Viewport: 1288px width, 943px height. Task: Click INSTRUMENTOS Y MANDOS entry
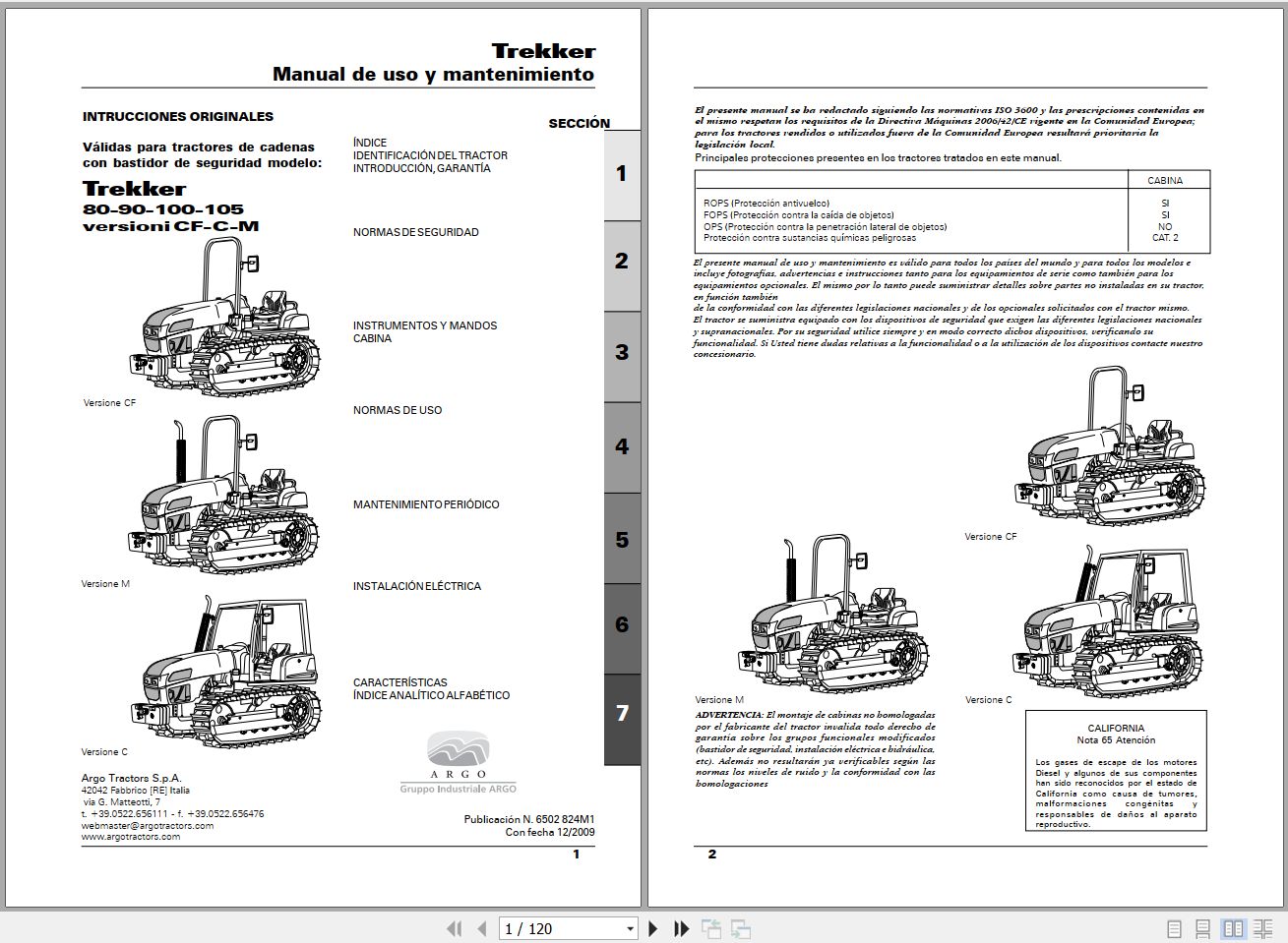[425, 325]
